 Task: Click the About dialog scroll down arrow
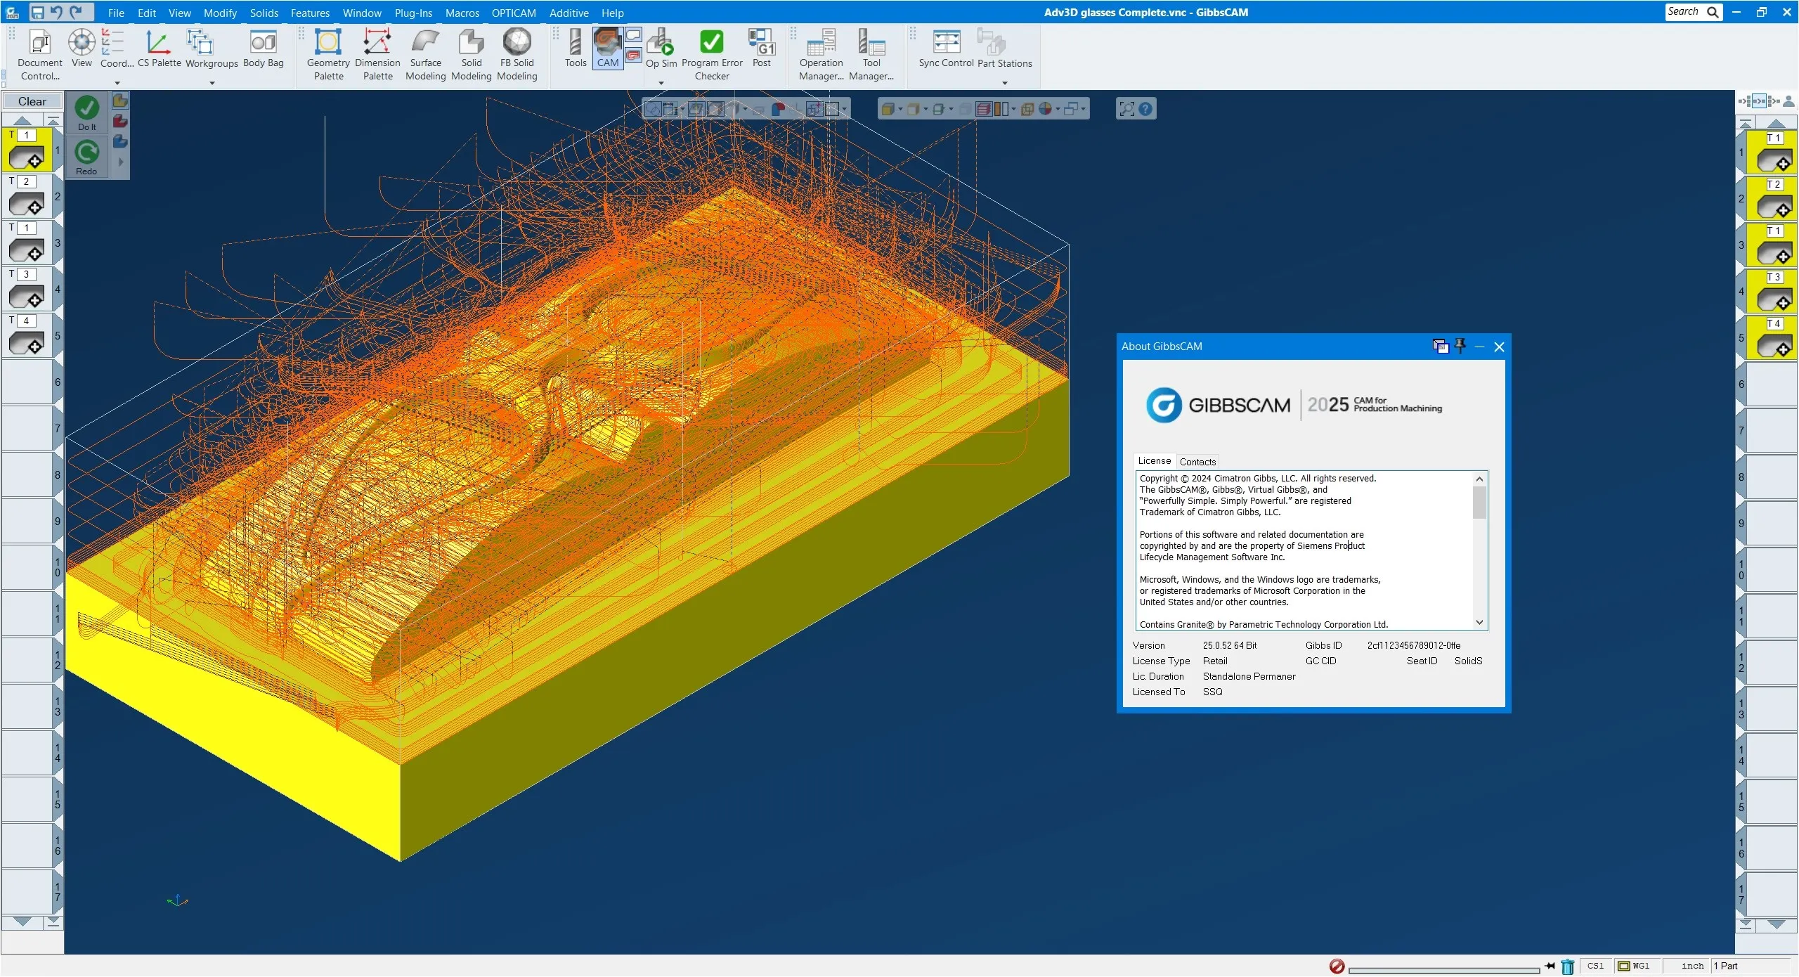pos(1479,623)
